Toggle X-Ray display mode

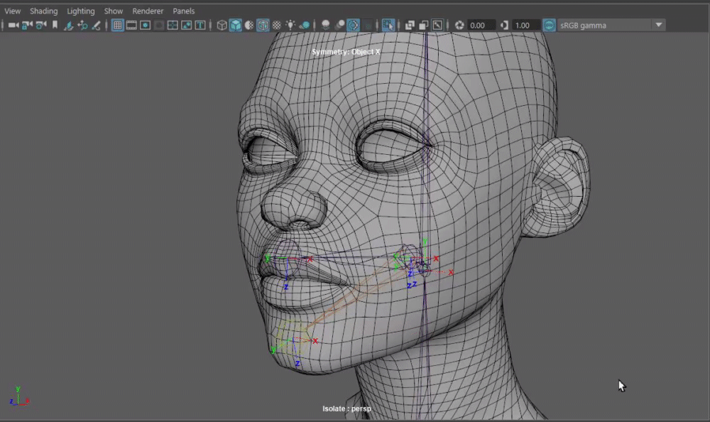(x=410, y=26)
